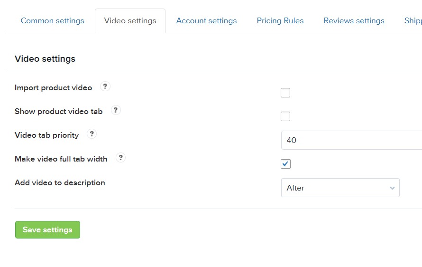
Task: Open the partially visible Shipping tab
Action: pos(413,21)
